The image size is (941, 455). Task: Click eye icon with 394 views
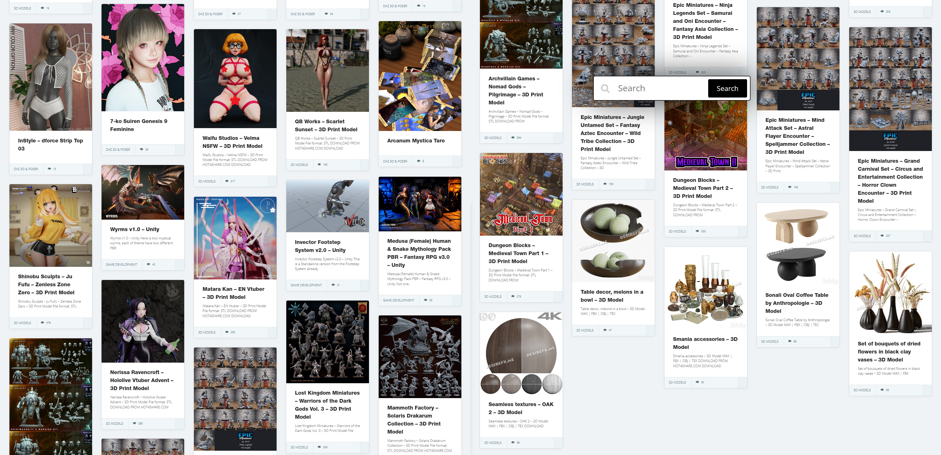pos(513,138)
